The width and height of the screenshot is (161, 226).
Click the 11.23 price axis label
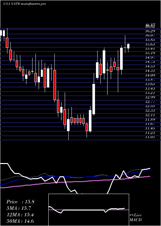(150, 133)
